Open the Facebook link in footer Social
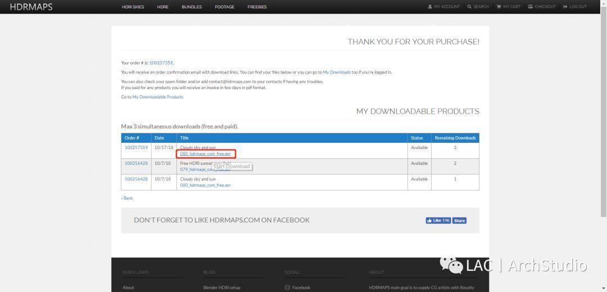The height and width of the screenshot is (292, 607). (301, 288)
